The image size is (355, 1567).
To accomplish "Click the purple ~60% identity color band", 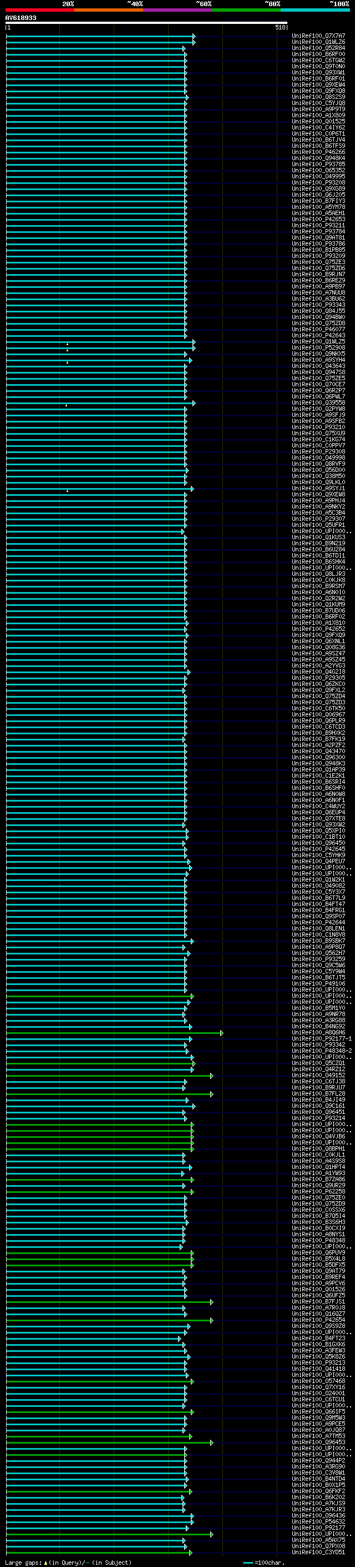I will [178, 10].
